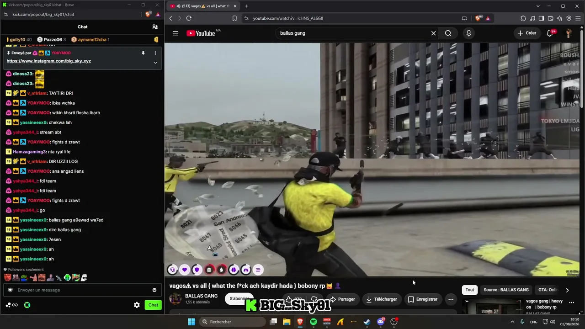585x329 pixels.
Task: Open the tab search dropdown arrow
Action: pyautogui.click(x=538, y=6)
